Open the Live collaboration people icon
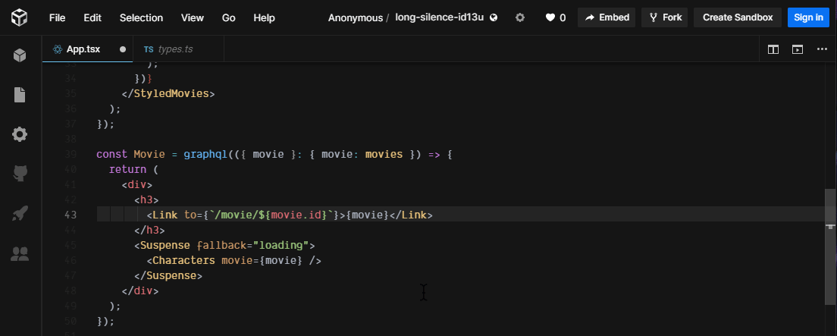The height and width of the screenshot is (336, 837). [20, 254]
